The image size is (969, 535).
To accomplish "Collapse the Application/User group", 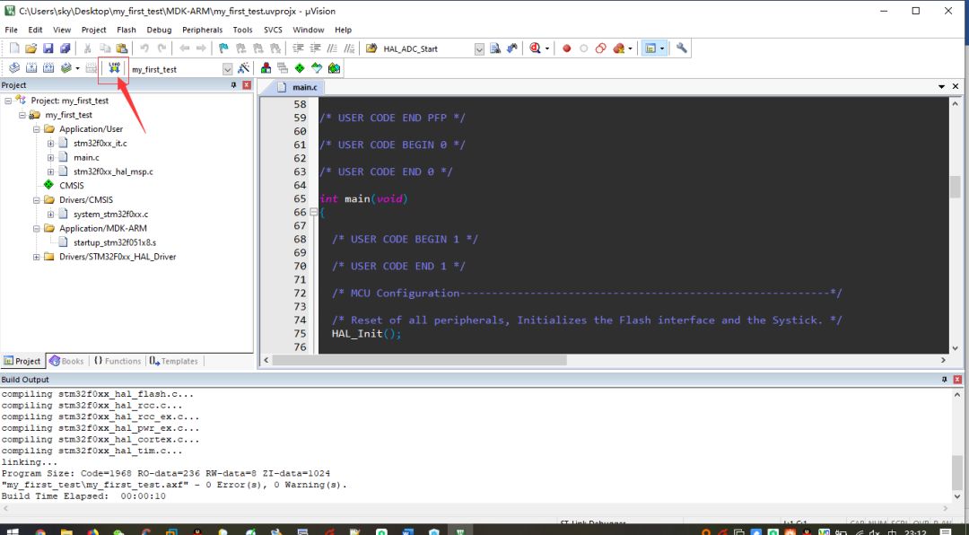I will click(37, 129).
